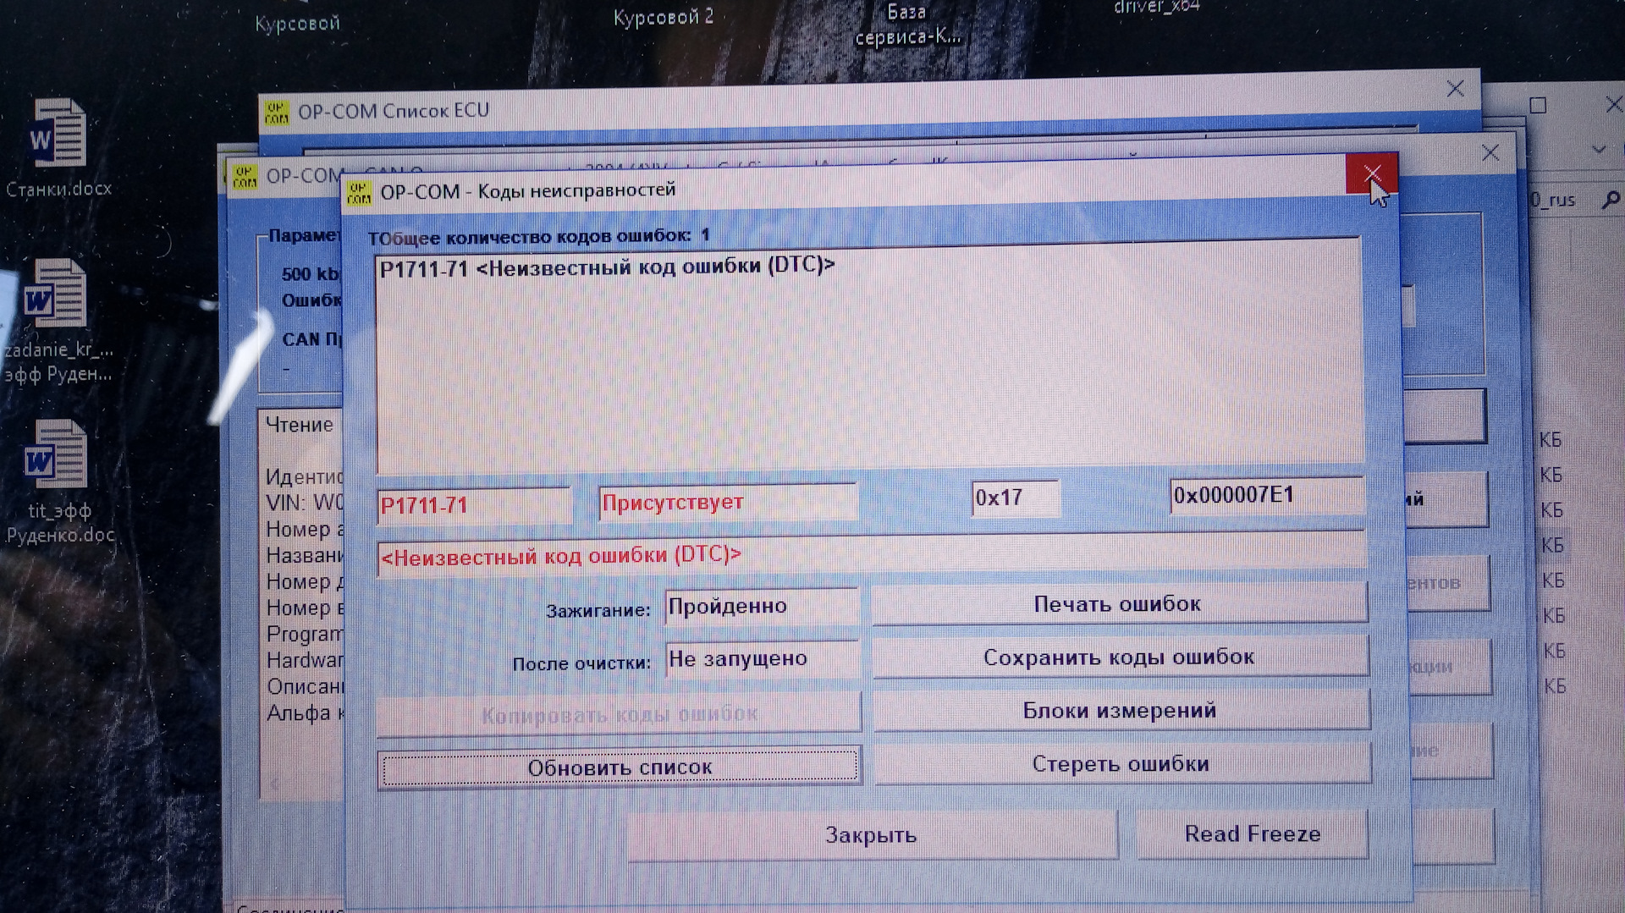Image resolution: width=1625 pixels, height=913 pixels.
Task: Click the greyed Копировать коды ошибок button
Action: 620,714
